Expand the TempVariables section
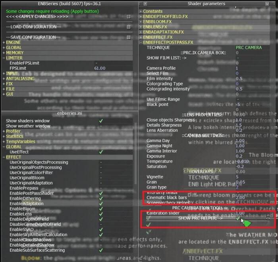278x262 pixels. [4, 142]
